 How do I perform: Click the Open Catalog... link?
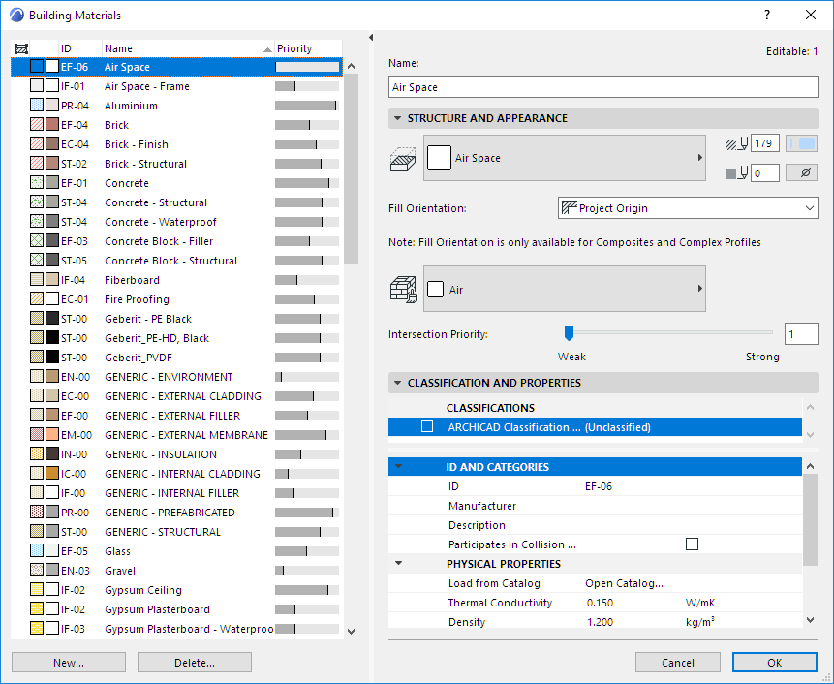point(624,583)
